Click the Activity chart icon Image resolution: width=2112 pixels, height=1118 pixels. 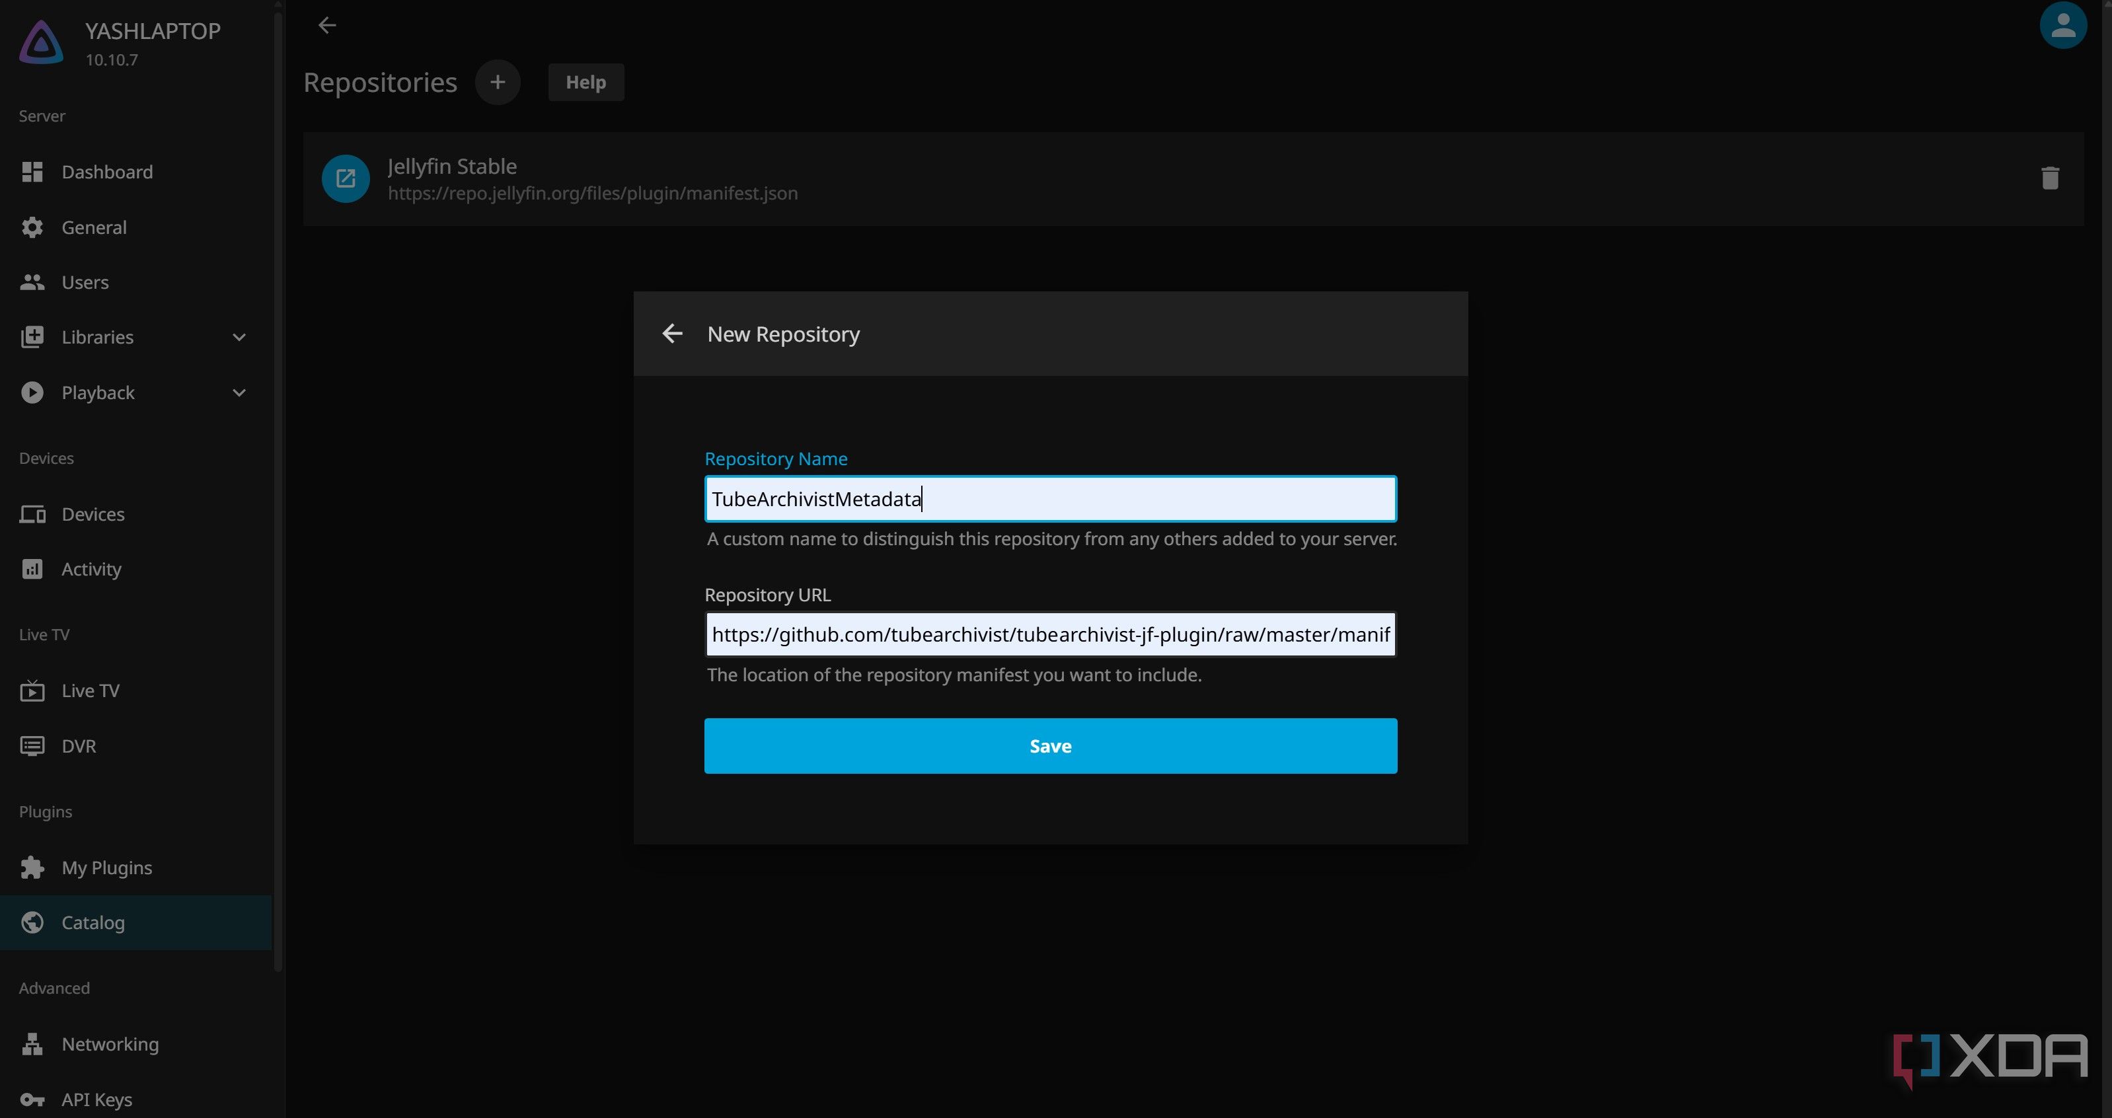(32, 569)
